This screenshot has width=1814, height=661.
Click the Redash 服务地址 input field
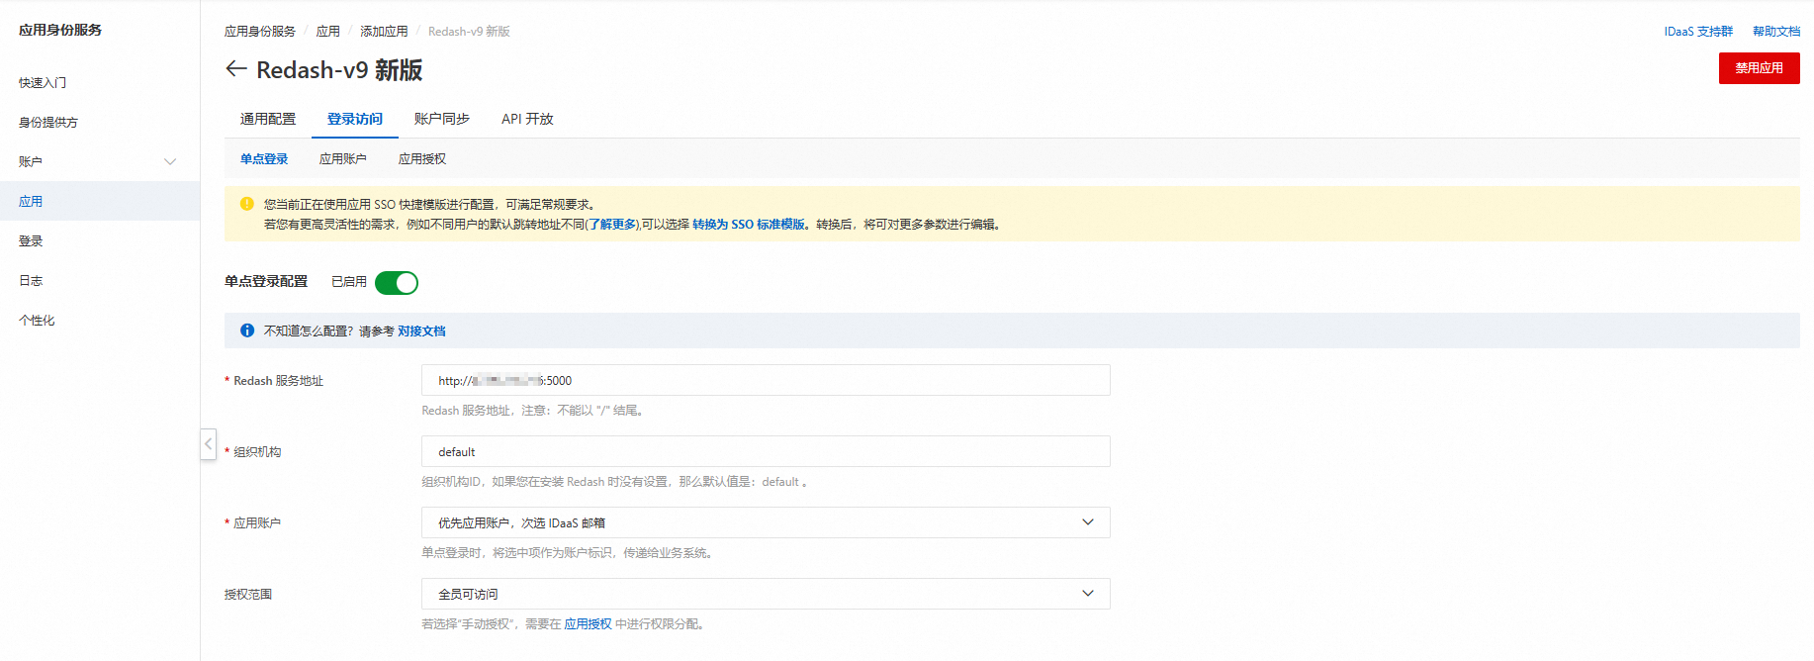pos(766,380)
